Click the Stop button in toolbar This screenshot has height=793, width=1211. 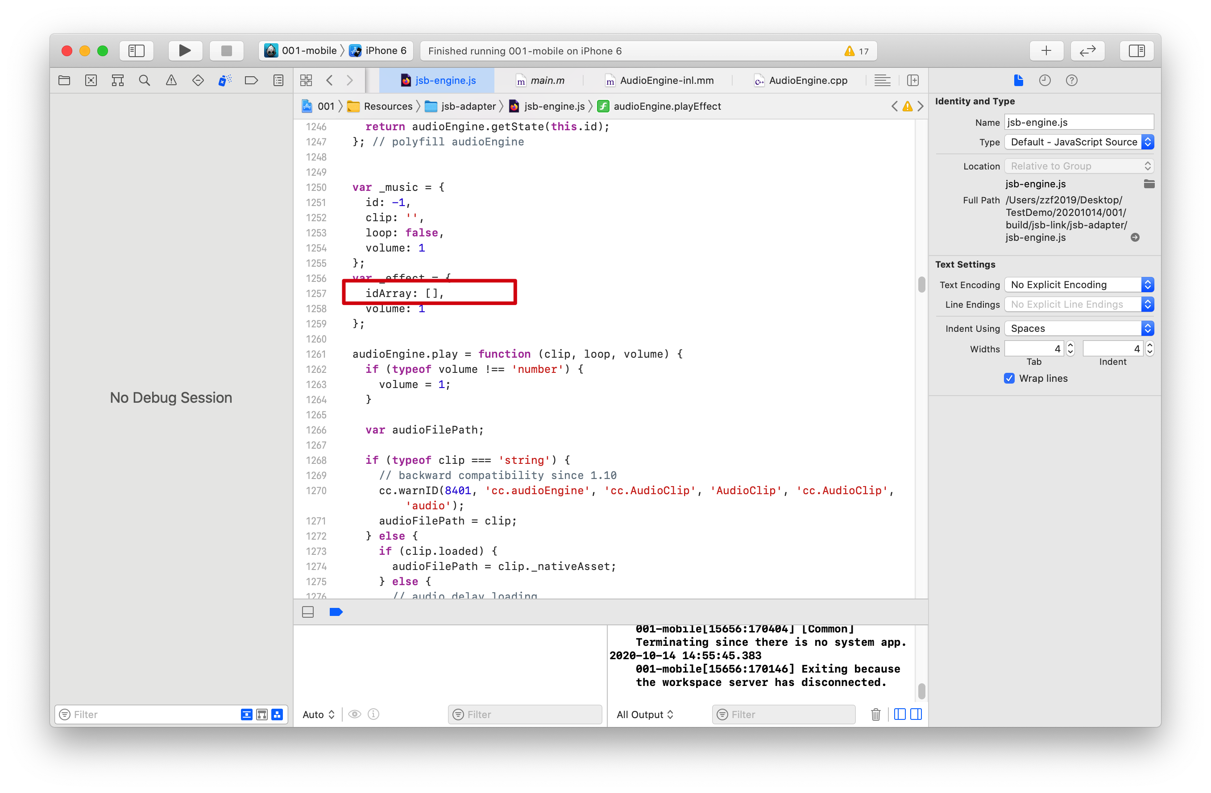226,50
